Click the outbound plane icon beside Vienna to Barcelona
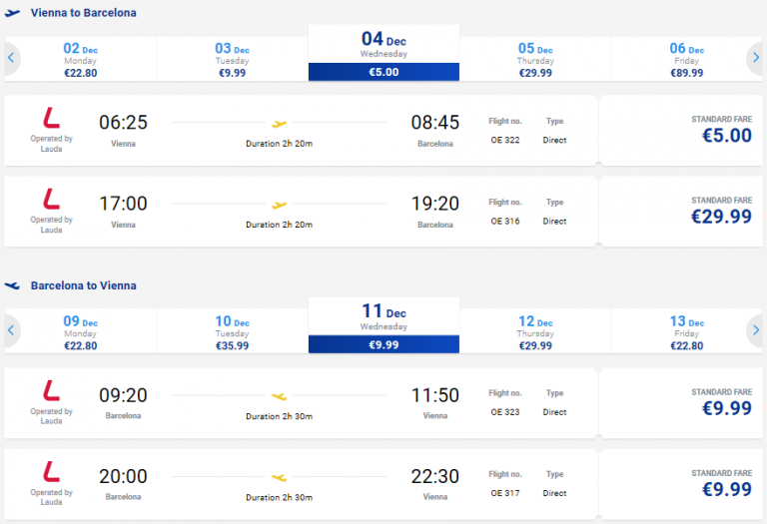Screen dimensions: 767x524 [x=12, y=13]
